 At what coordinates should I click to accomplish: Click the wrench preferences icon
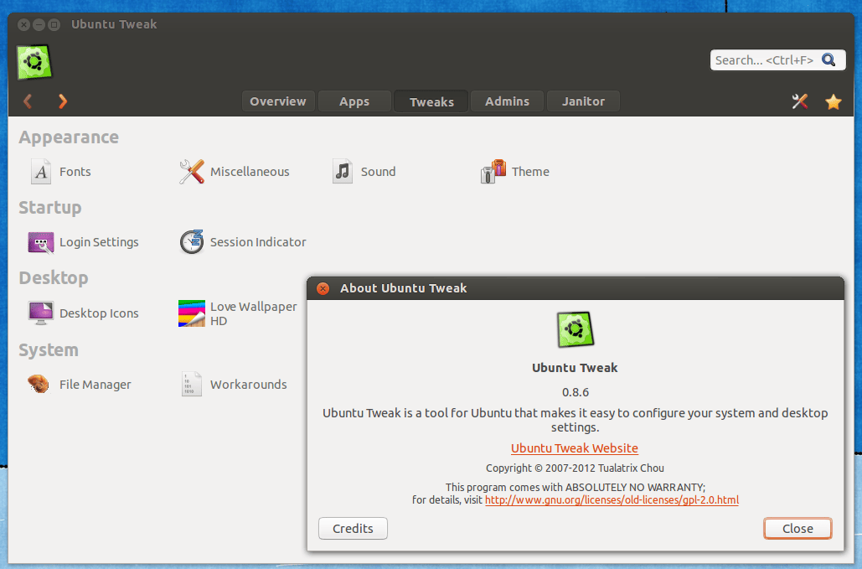(x=799, y=101)
